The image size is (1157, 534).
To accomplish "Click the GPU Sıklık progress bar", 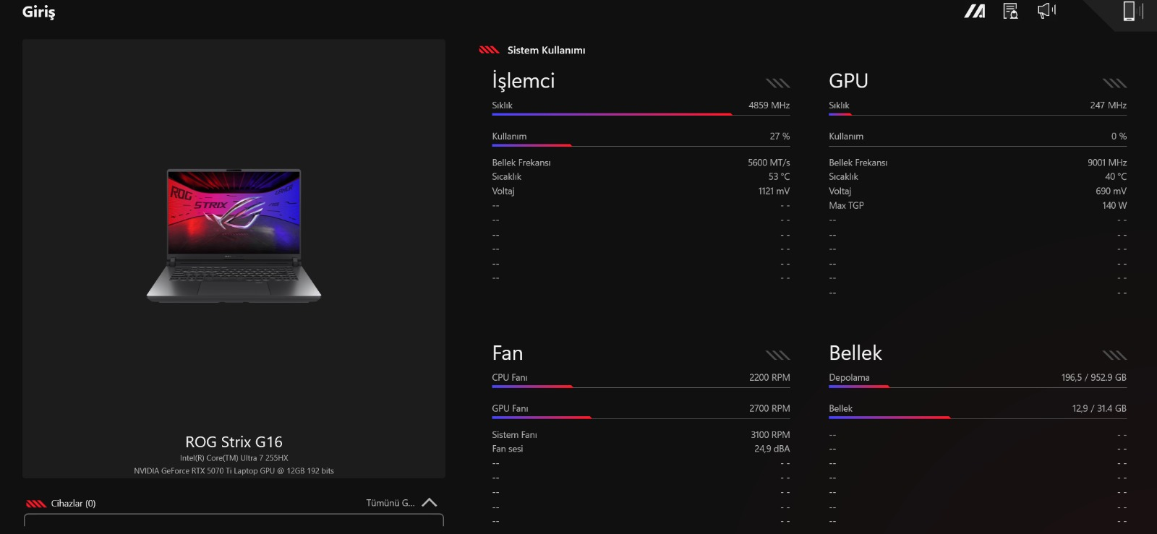I will click(x=978, y=114).
